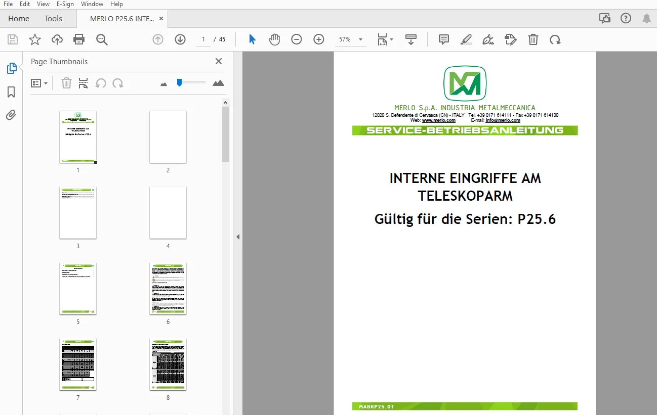This screenshot has height=415, width=657.
Task: Select the page 7 thumbnail
Action: [x=78, y=364]
